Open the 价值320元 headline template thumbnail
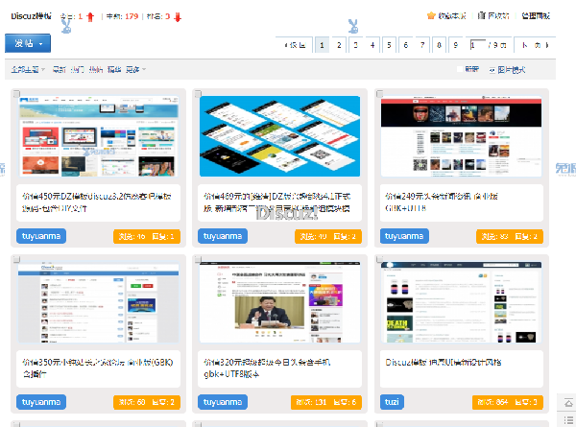 [280, 302]
